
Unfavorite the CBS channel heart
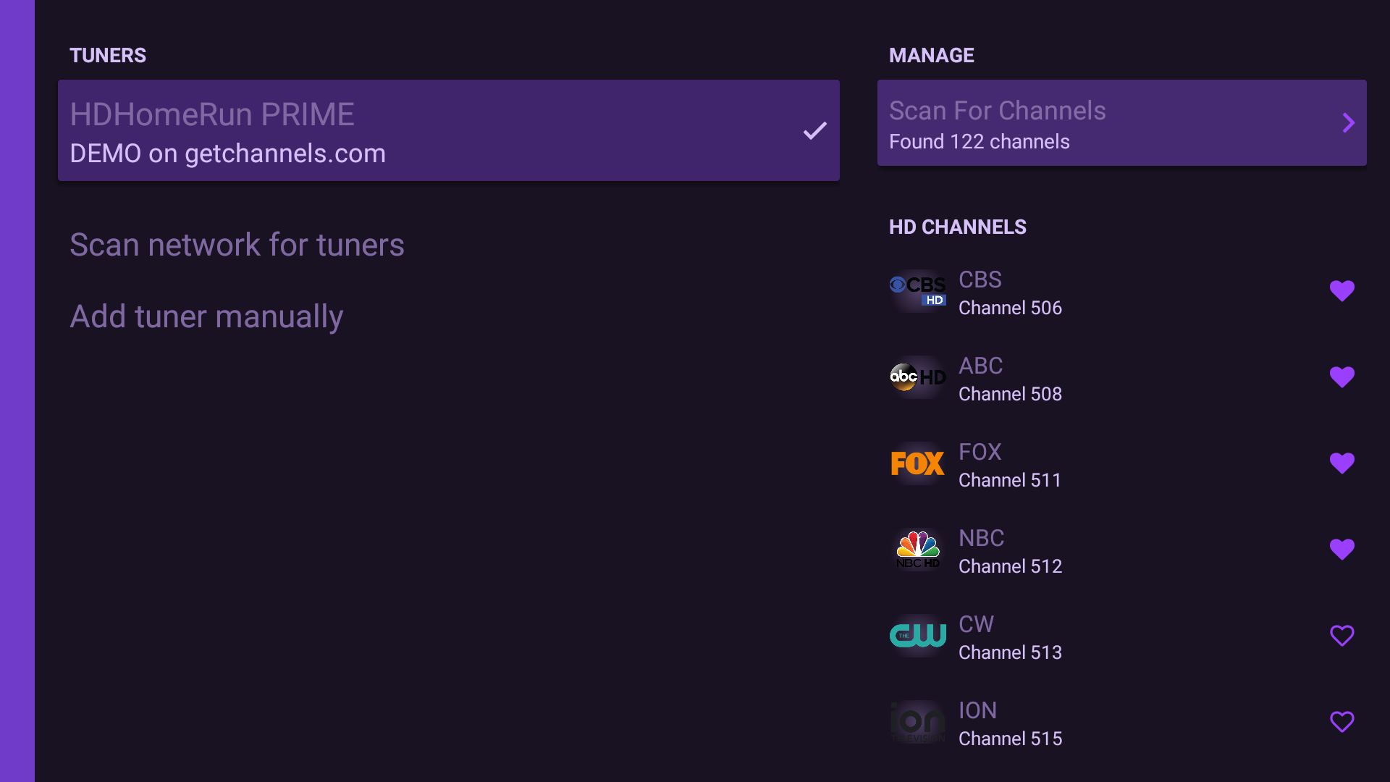[1342, 291]
